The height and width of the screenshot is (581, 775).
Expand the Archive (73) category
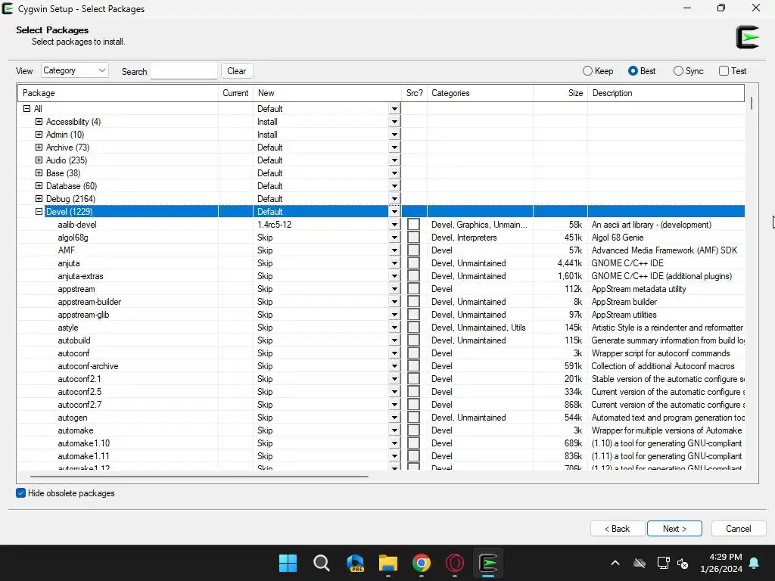coord(39,148)
